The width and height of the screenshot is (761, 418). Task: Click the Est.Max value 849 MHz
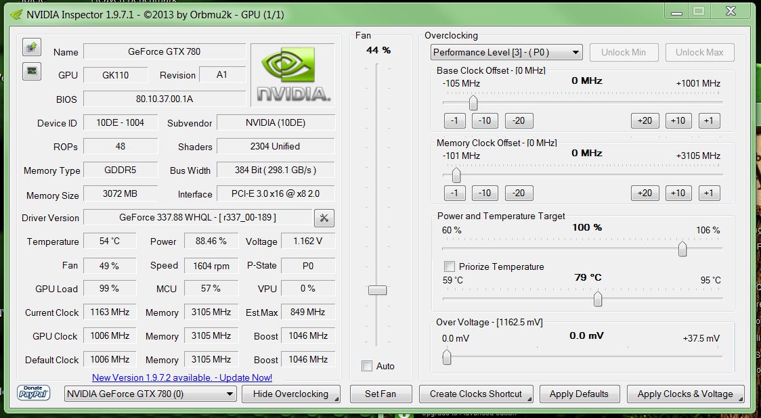pyautogui.click(x=307, y=312)
